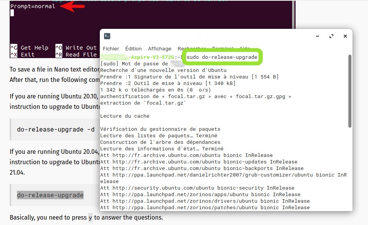Click the ^G Get Help nano shortcut

pyautogui.click(x=29, y=48)
